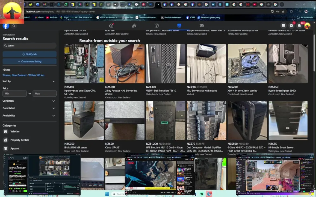This screenshot has height=197, width=316.
Task: Open the Watch video icon
Action: pyautogui.click(x=156, y=26)
